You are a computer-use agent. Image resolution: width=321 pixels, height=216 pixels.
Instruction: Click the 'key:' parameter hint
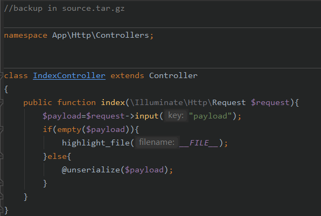point(176,116)
